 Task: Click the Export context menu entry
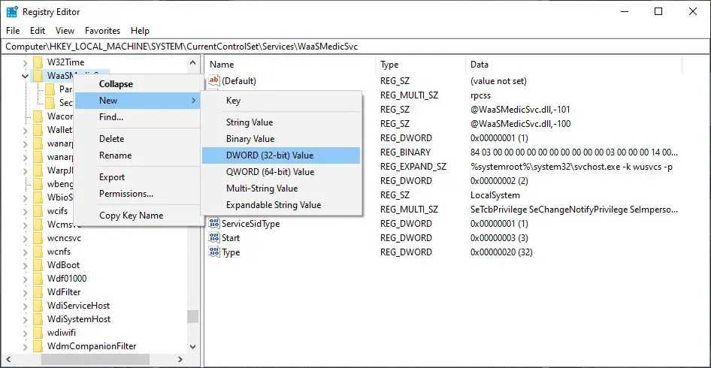(112, 177)
